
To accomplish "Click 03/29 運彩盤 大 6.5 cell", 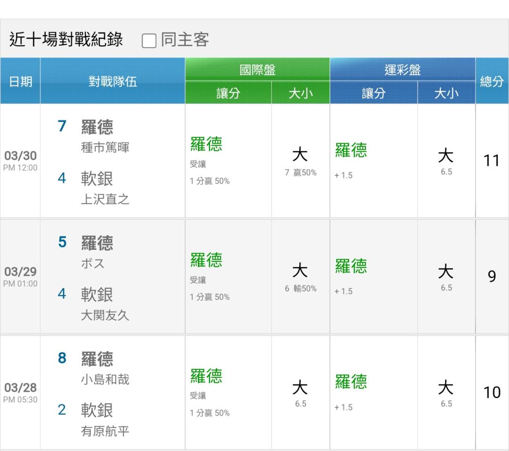I will point(446,277).
